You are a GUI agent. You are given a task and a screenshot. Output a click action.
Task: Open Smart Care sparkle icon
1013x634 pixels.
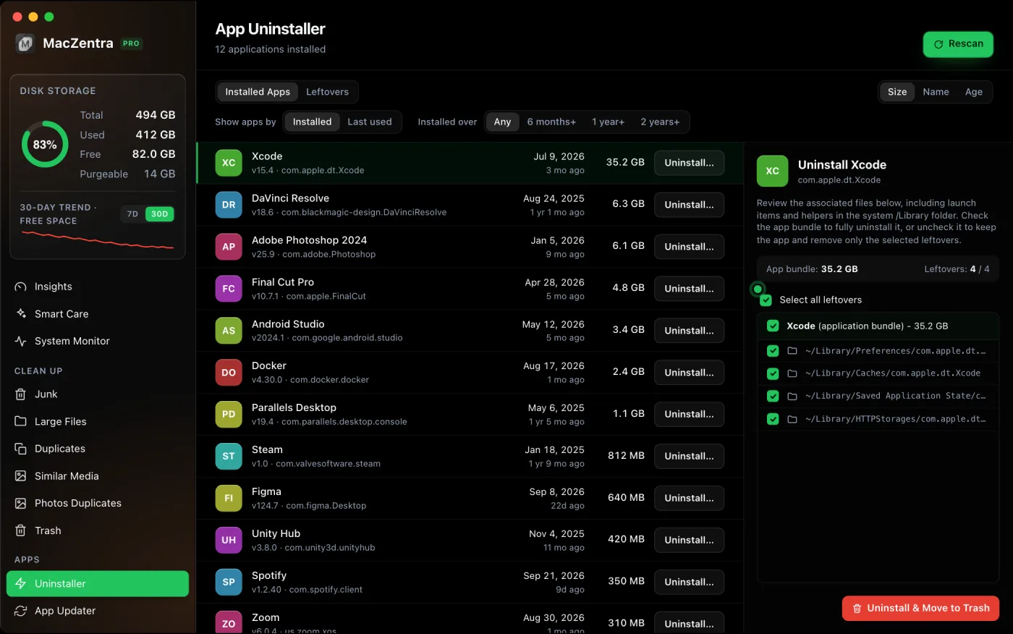point(20,314)
